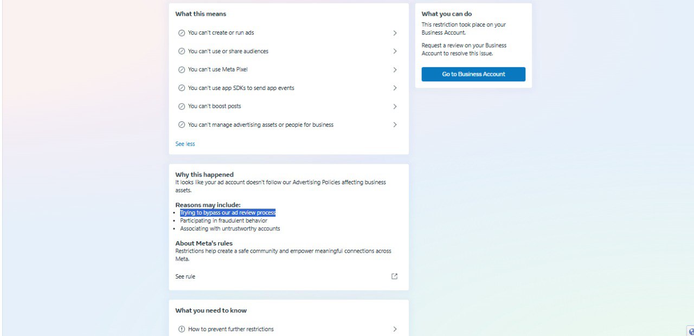Click info icon beside "How to prevent further restrictions"
This screenshot has width=694, height=336.
(x=182, y=329)
